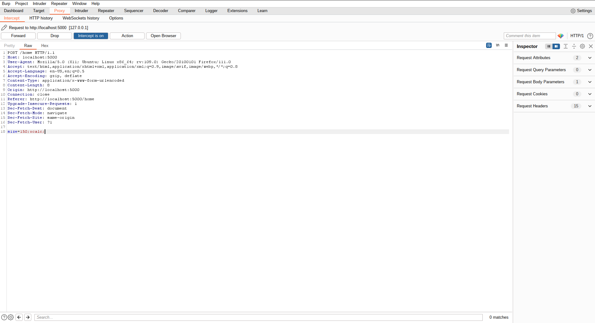Go to next search match arrow
Screen dimensions: 595x323
click(28, 317)
